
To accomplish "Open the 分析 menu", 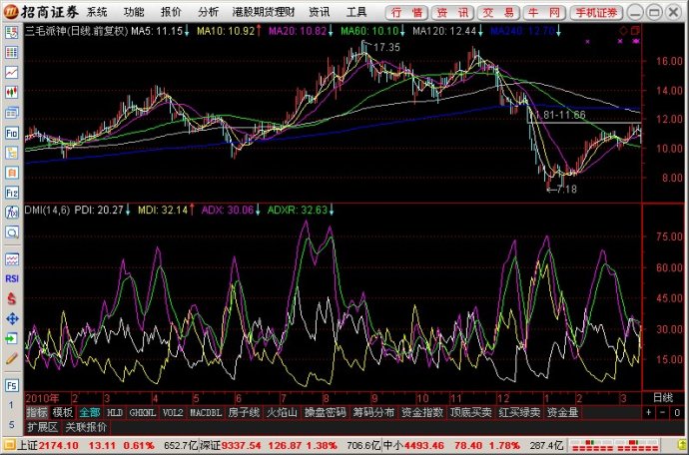I will click(208, 12).
